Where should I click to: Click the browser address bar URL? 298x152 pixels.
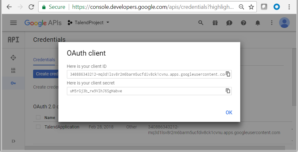click(x=153, y=7)
